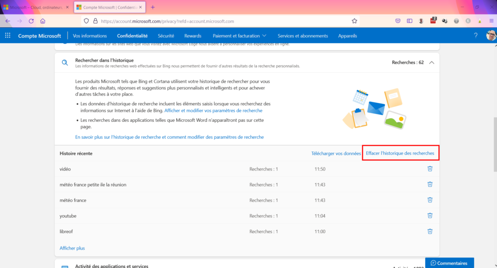This screenshot has width=497, height=268.
Task: Open the Pocket save icon in toolbar
Action: pyautogui.click(x=398, y=21)
